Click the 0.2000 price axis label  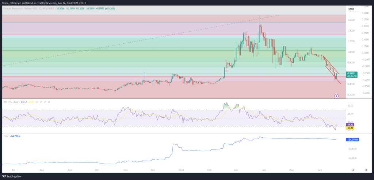coord(351,95)
